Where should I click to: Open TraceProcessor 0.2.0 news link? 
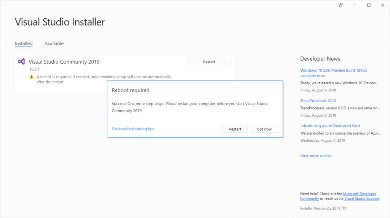point(318,101)
